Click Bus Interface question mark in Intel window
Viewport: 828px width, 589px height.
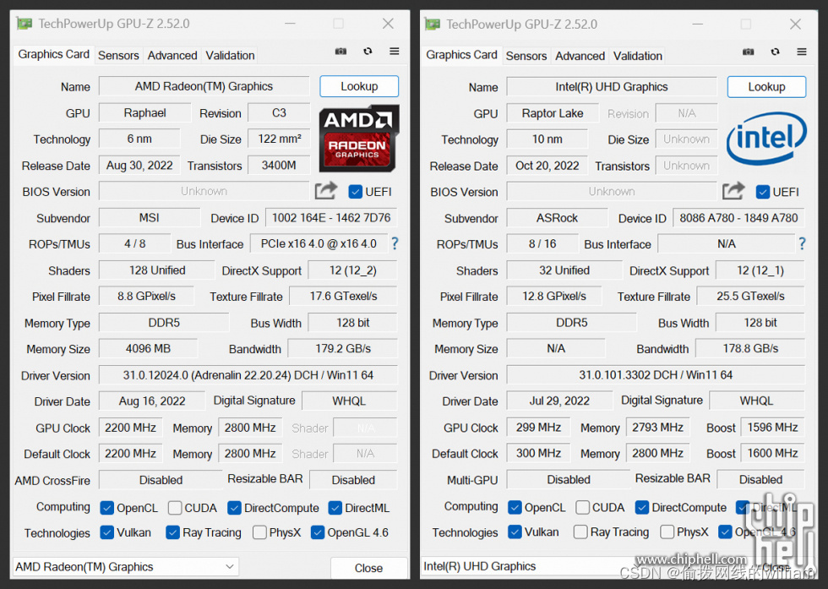point(802,243)
